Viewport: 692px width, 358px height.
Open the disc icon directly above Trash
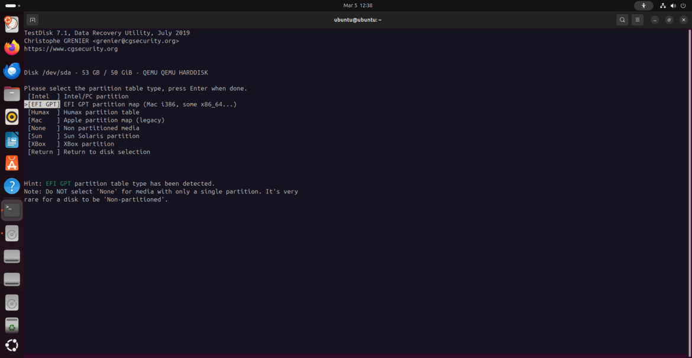12,302
